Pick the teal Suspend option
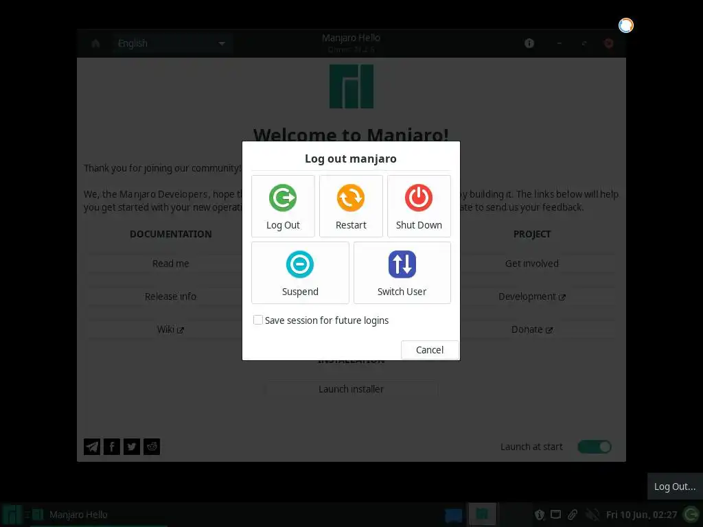Screen dimensions: 703x527 tap(300, 272)
